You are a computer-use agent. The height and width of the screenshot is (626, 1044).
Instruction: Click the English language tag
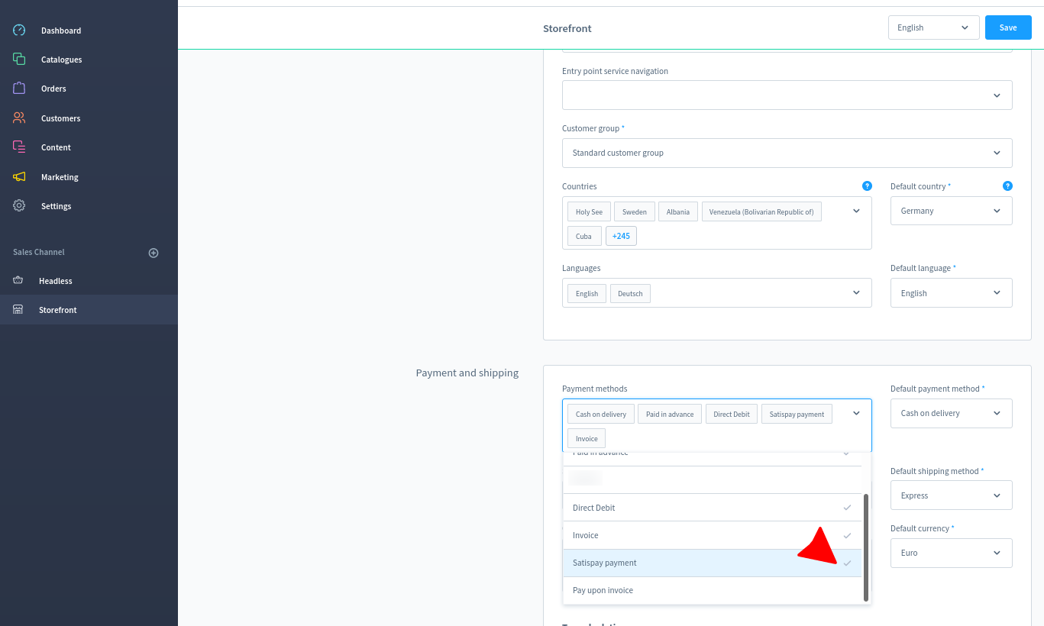587,293
